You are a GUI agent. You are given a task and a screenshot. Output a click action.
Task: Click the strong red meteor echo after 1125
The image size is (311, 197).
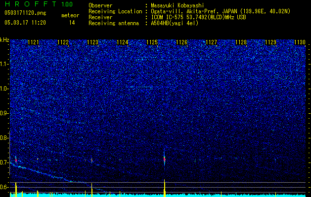click(x=164, y=159)
